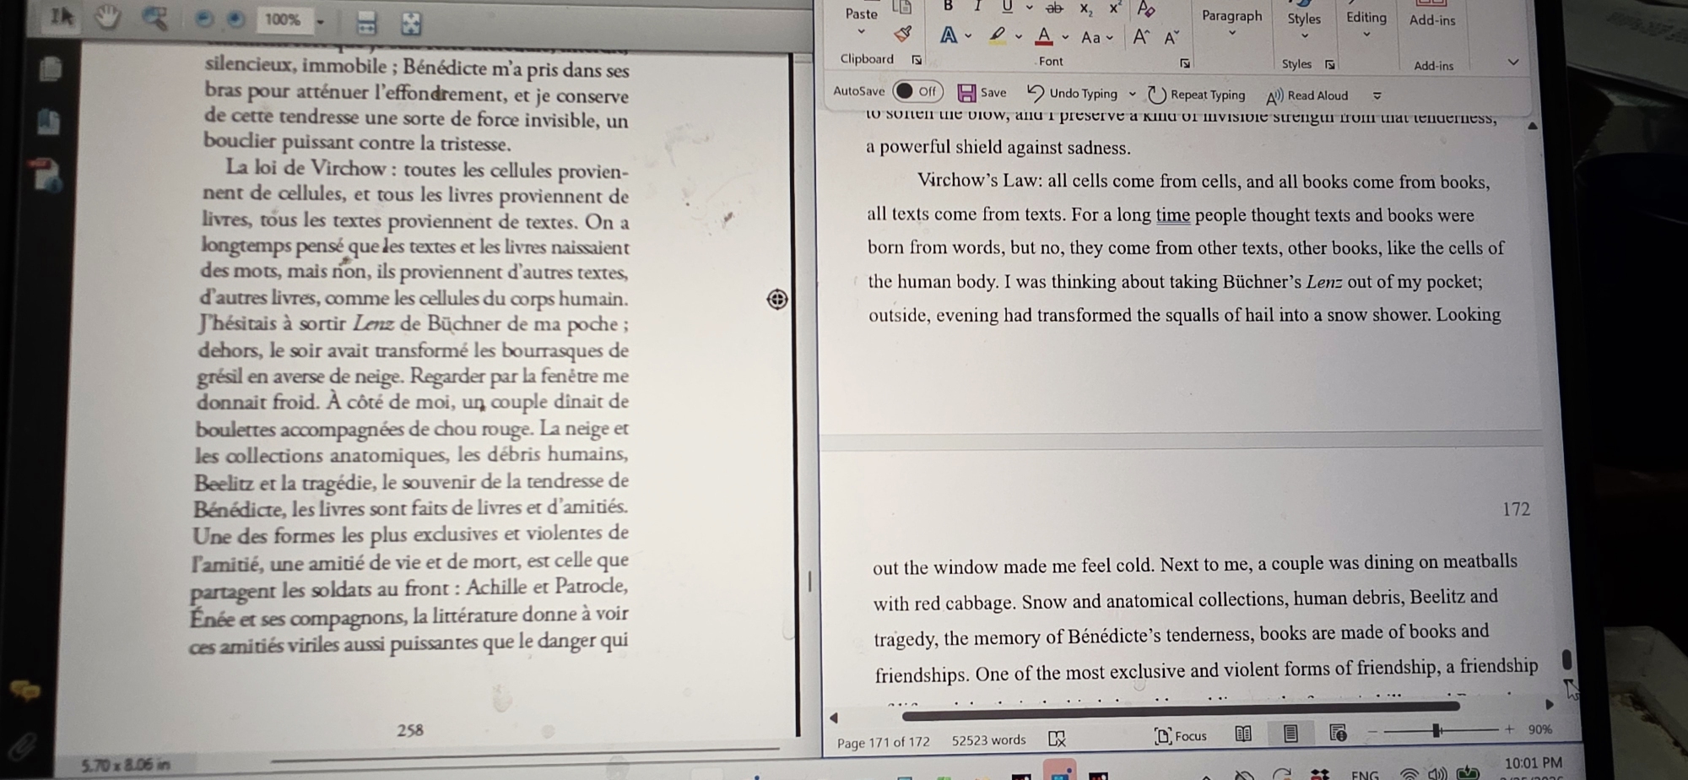The width and height of the screenshot is (1688, 780).
Task: Switch to Read Mode view
Action: click(1243, 734)
